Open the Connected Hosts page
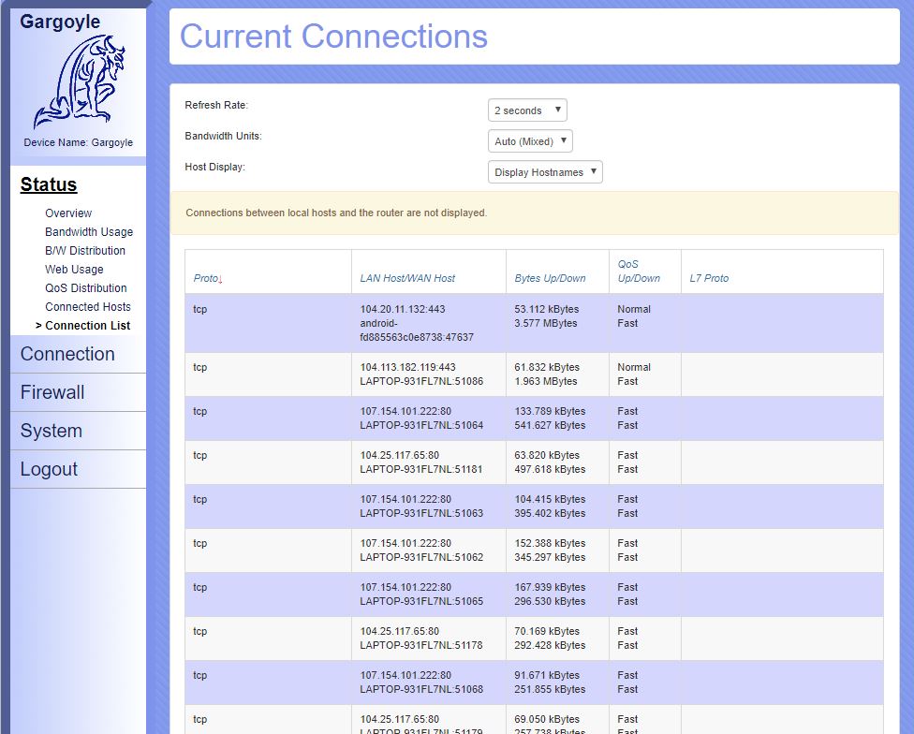 pos(88,307)
